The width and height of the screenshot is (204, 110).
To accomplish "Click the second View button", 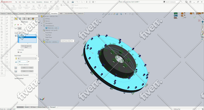I will point(31,71).
